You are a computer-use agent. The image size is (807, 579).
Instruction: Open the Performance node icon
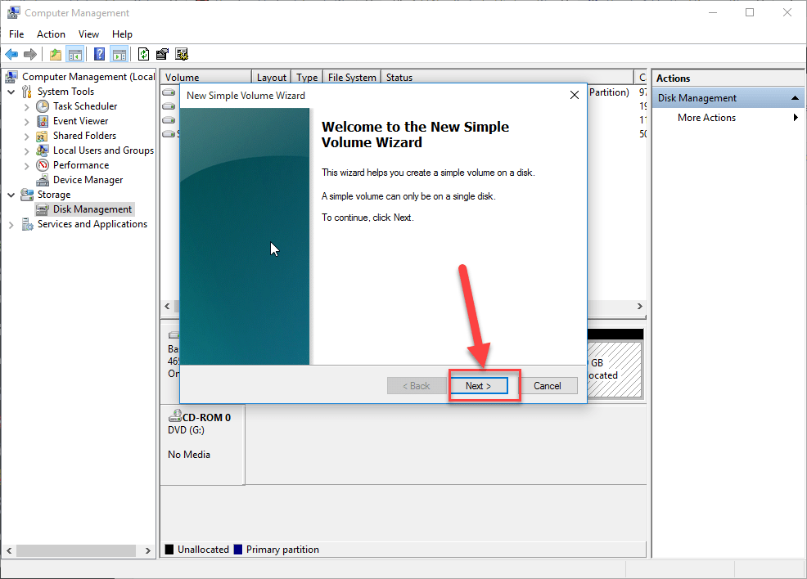click(x=43, y=165)
